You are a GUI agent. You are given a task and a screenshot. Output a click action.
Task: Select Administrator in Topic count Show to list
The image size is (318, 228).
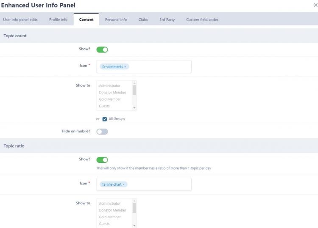point(110,85)
